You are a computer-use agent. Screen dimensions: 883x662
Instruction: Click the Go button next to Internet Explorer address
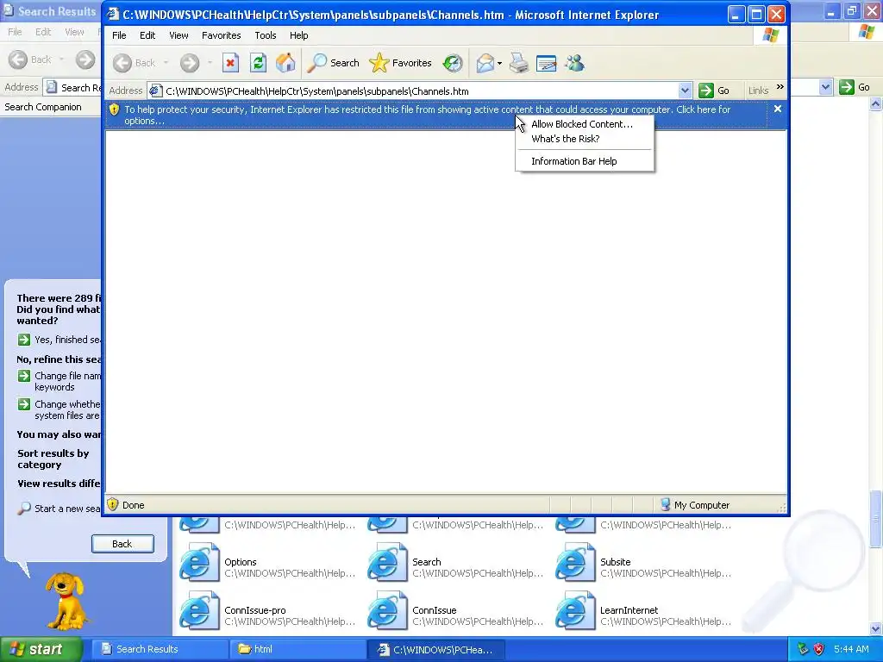click(714, 91)
